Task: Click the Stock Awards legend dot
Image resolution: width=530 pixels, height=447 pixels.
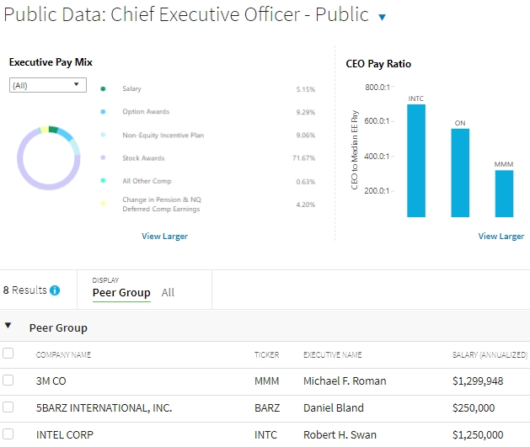Action: pos(103,158)
